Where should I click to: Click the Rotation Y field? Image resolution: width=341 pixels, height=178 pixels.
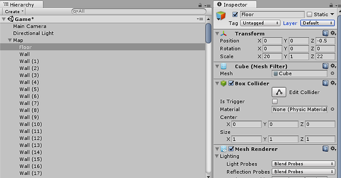click(299, 48)
